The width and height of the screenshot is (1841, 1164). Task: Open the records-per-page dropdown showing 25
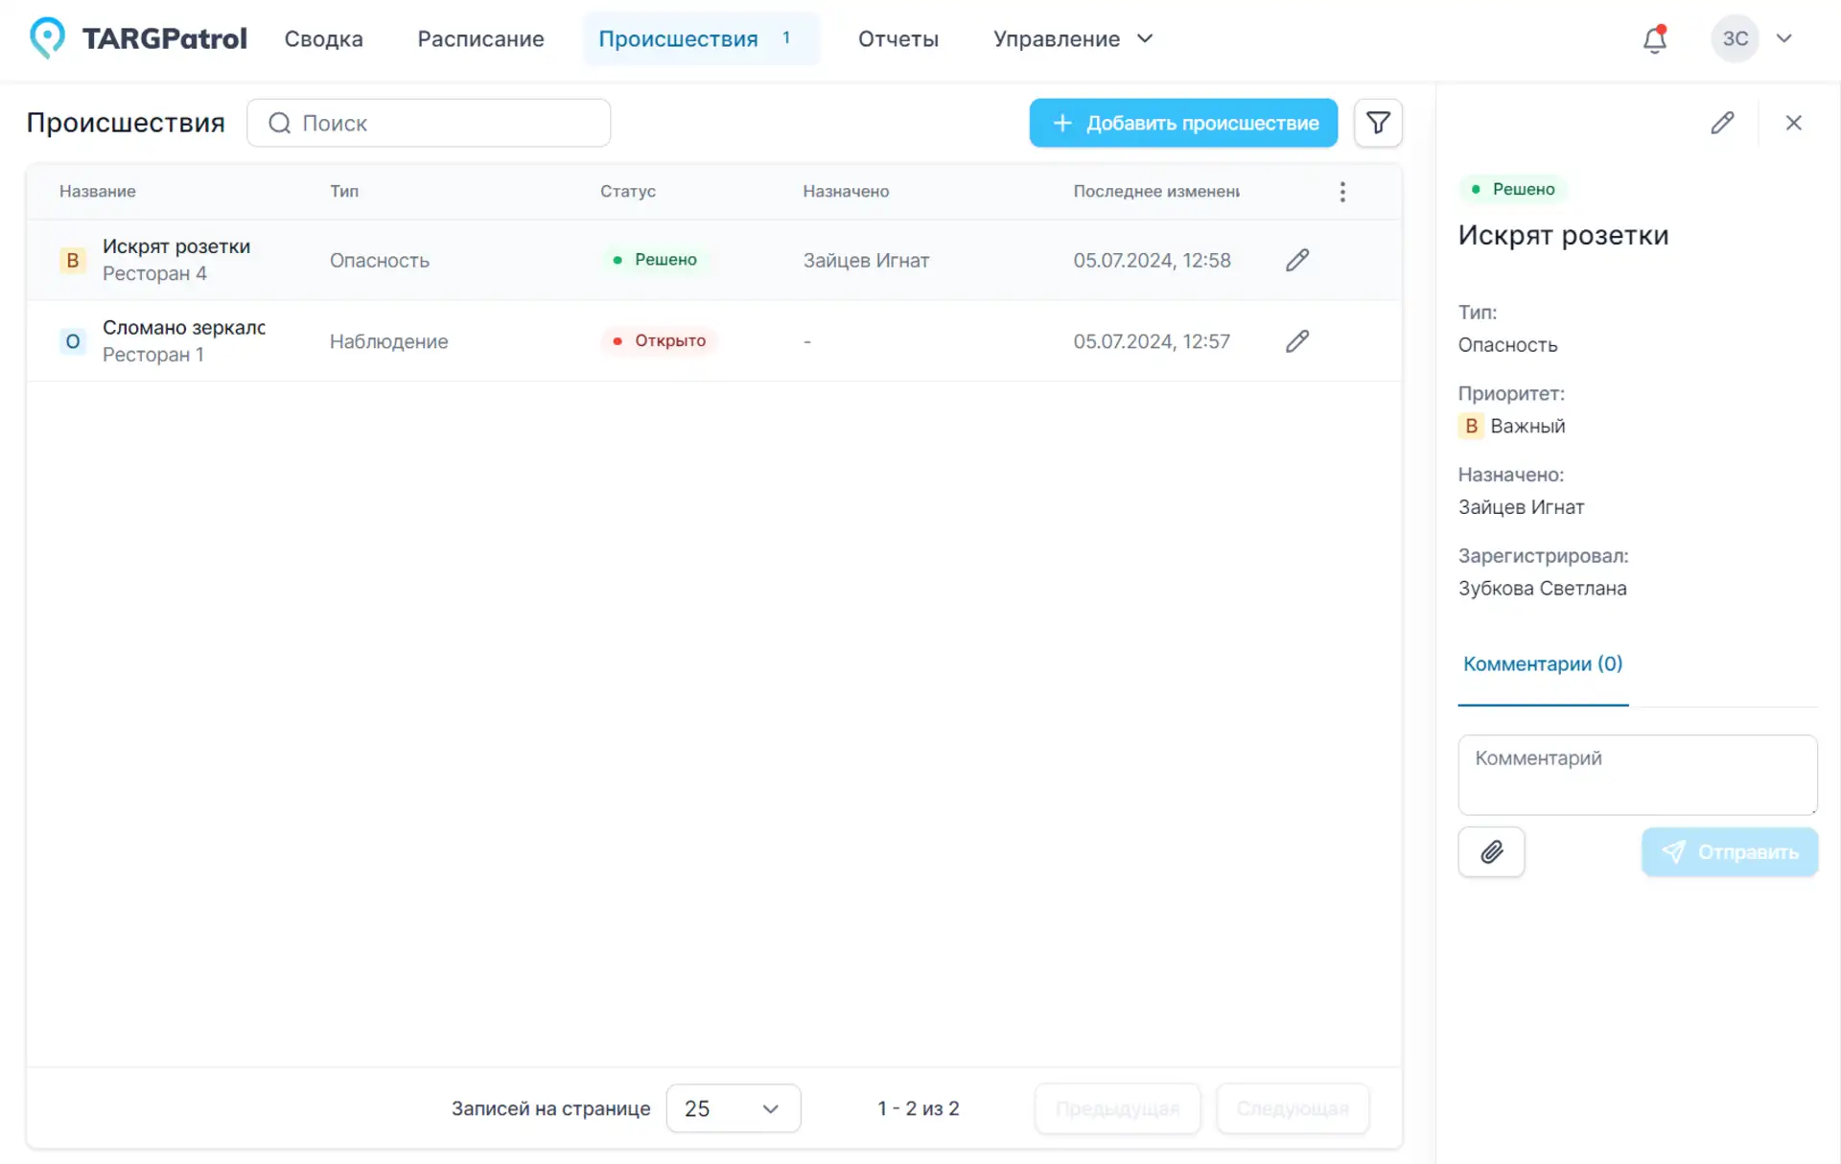point(733,1108)
